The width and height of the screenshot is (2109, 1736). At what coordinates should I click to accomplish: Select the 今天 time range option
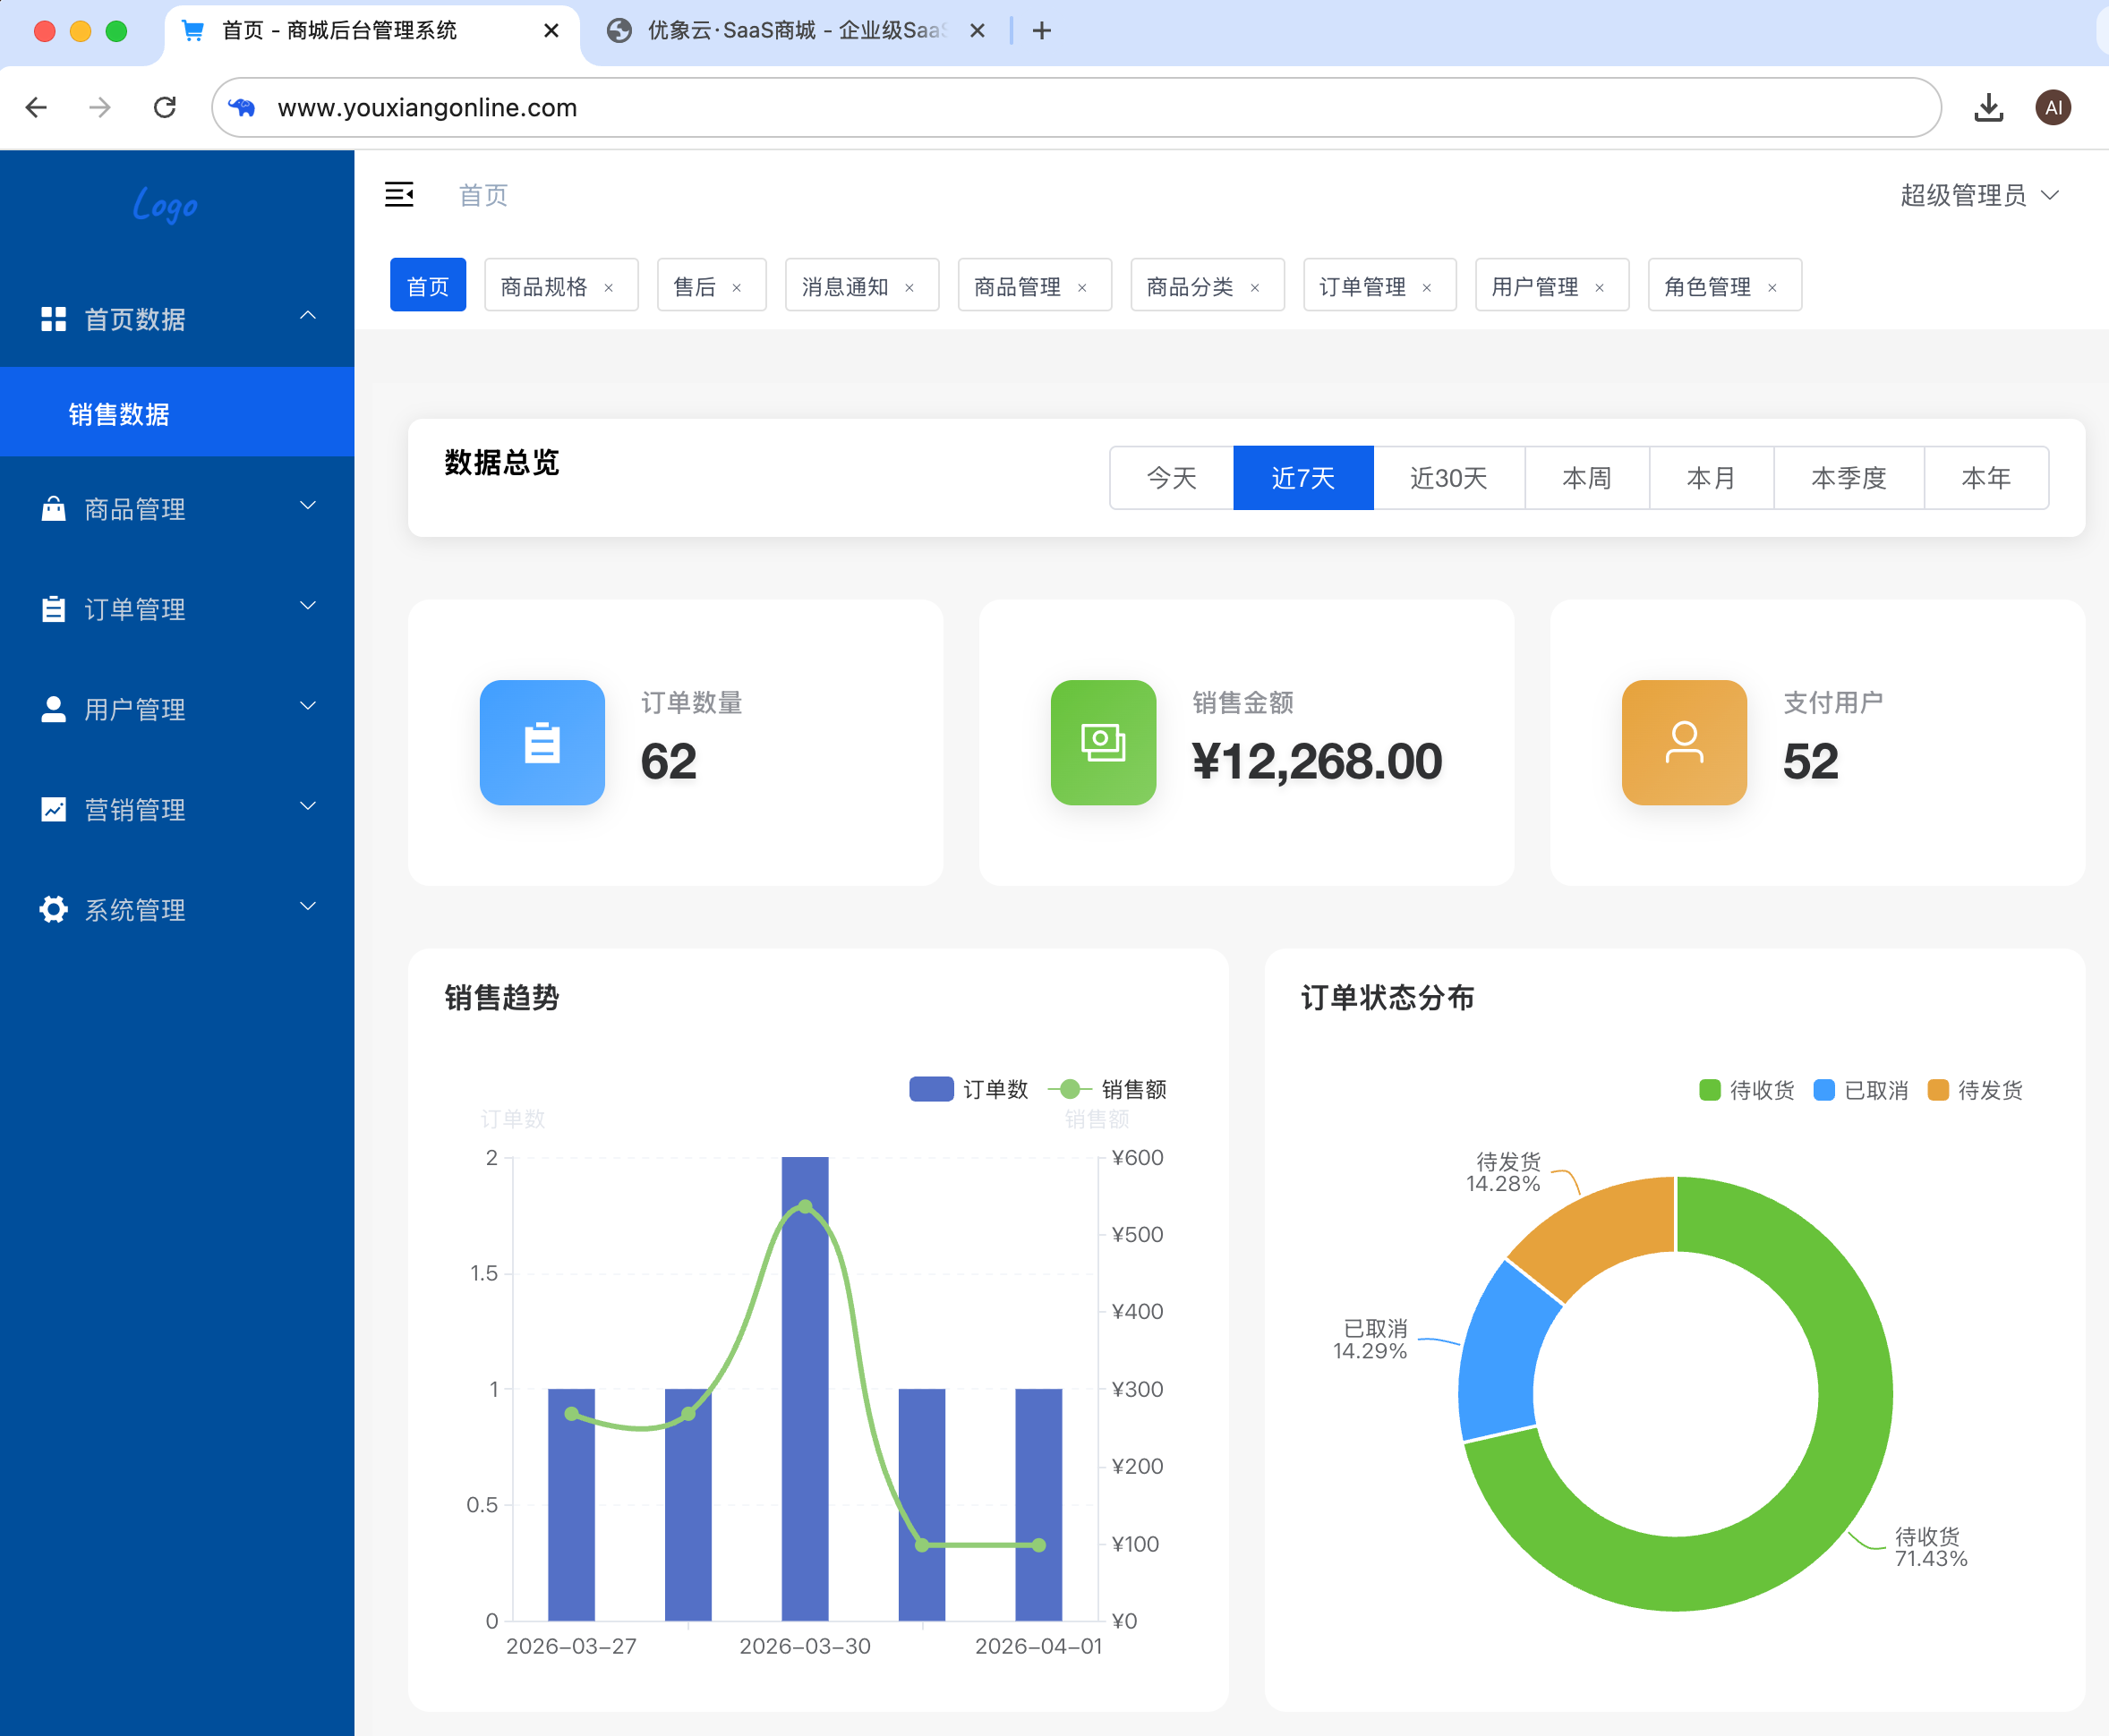(x=1171, y=478)
